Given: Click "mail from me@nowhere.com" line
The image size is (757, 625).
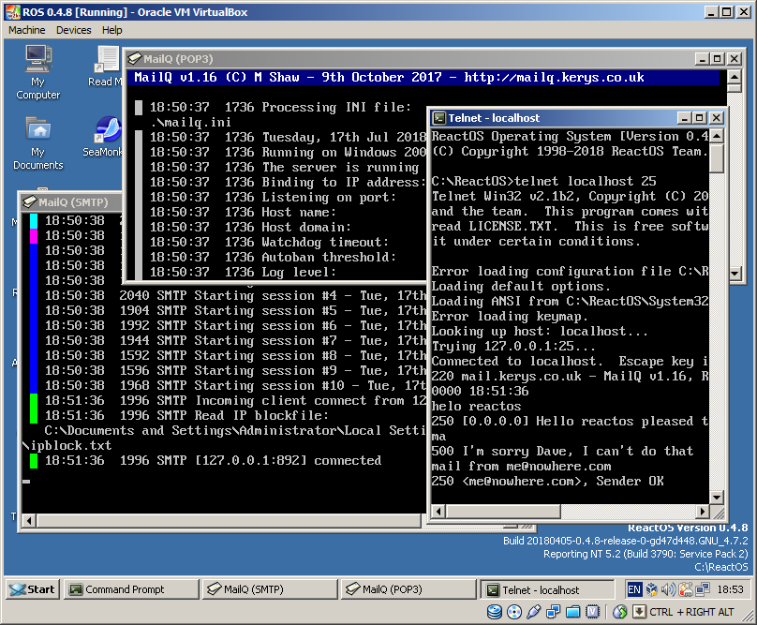Looking at the screenshot, I should click(522, 466).
